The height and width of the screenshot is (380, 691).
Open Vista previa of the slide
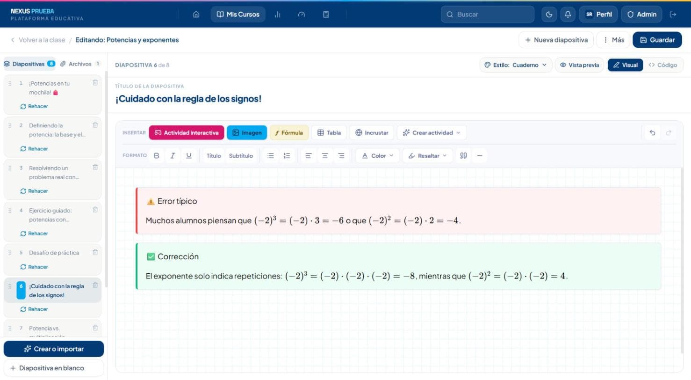pyautogui.click(x=580, y=65)
